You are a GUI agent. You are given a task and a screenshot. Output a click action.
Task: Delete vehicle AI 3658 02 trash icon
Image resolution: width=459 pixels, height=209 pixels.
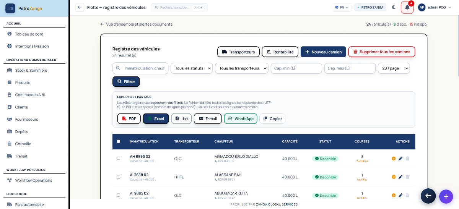407,177
